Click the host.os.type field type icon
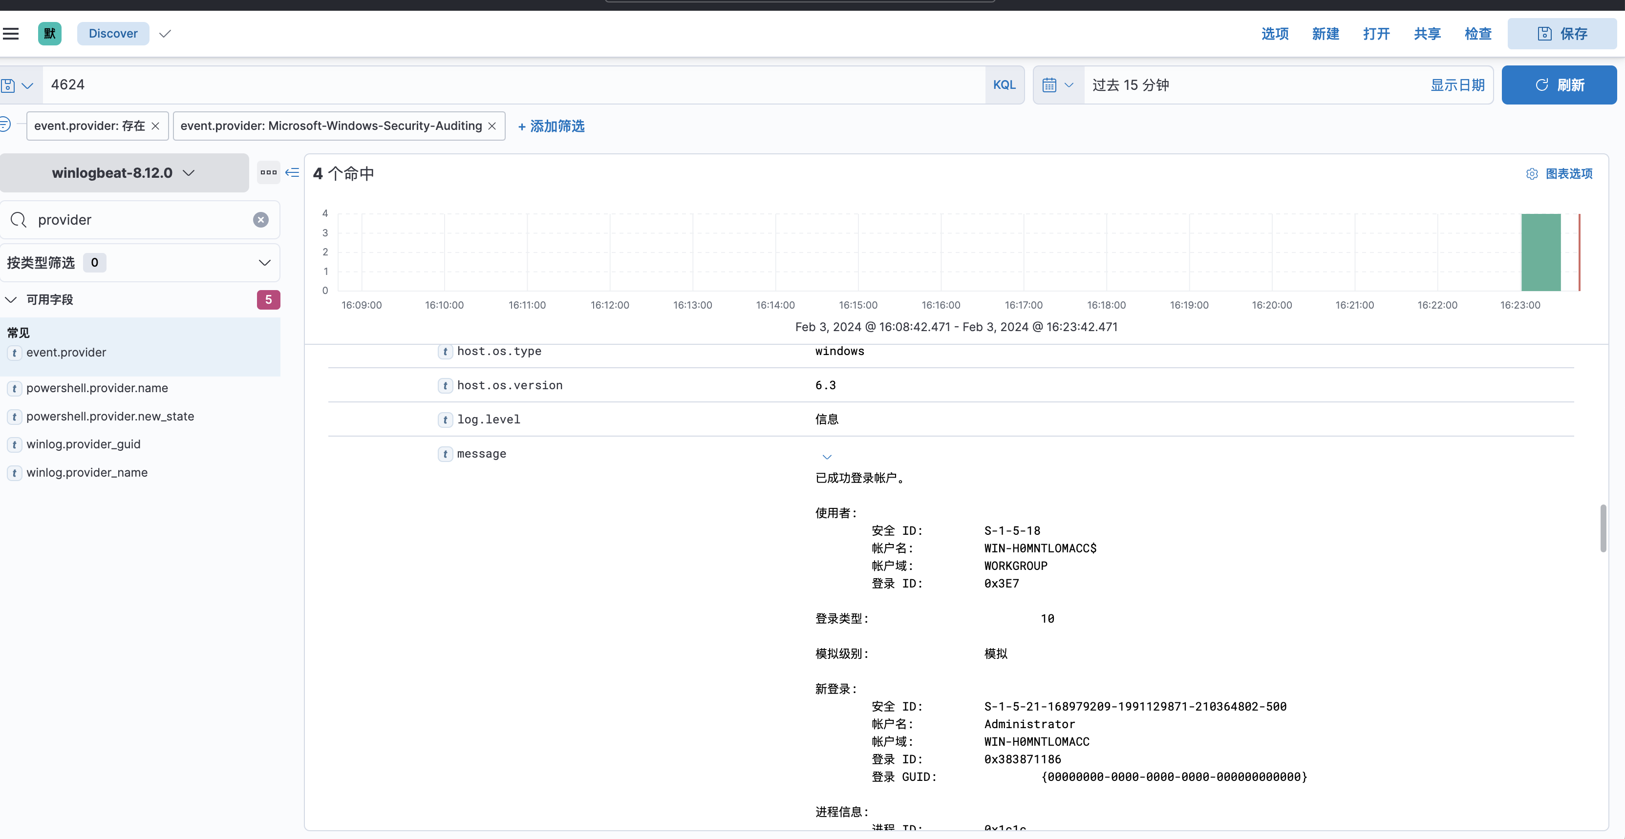The width and height of the screenshot is (1625, 839). coord(446,352)
